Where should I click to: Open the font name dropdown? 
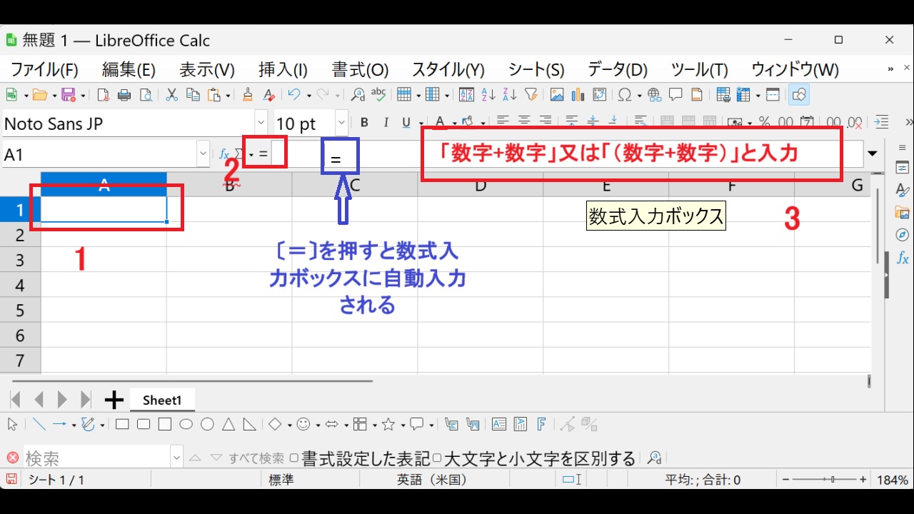261,123
